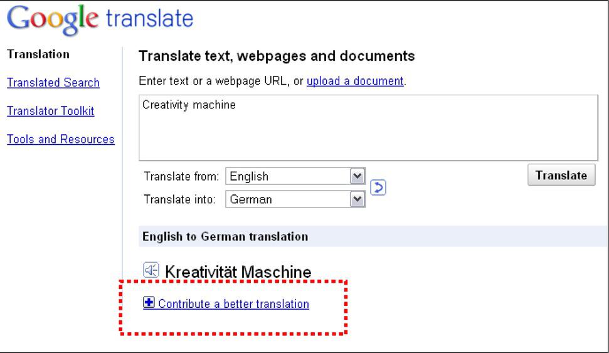Select Translation in the left sidebar
This screenshot has height=353, width=609.
39,55
